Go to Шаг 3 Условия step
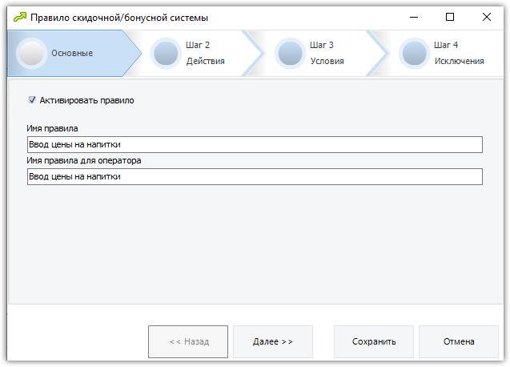 pyautogui.click(x=325, y=54)
